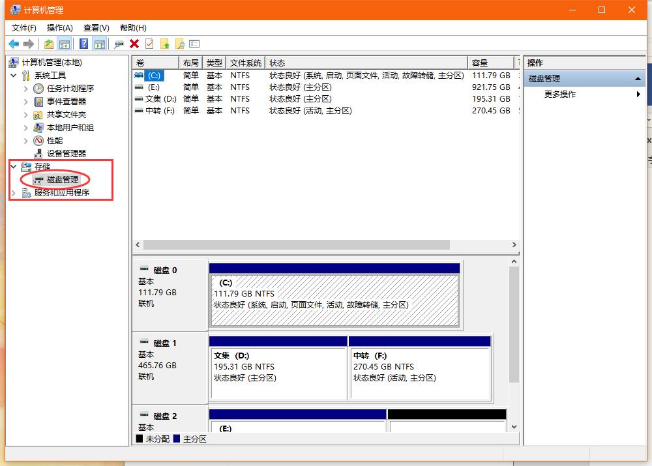This screenshot has width=652, height=466.
Task: Select the (E:) partition block on 磁盘 2
Action: tap(298, 420)
